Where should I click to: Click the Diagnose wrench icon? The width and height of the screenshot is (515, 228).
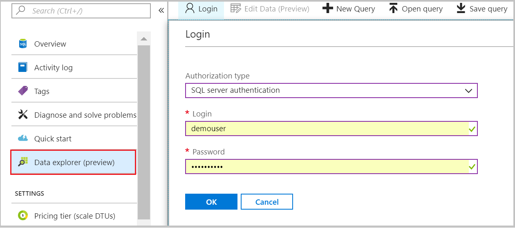[23, 115]
